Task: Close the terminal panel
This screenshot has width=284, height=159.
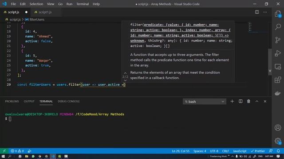Action: coord(265,101)
